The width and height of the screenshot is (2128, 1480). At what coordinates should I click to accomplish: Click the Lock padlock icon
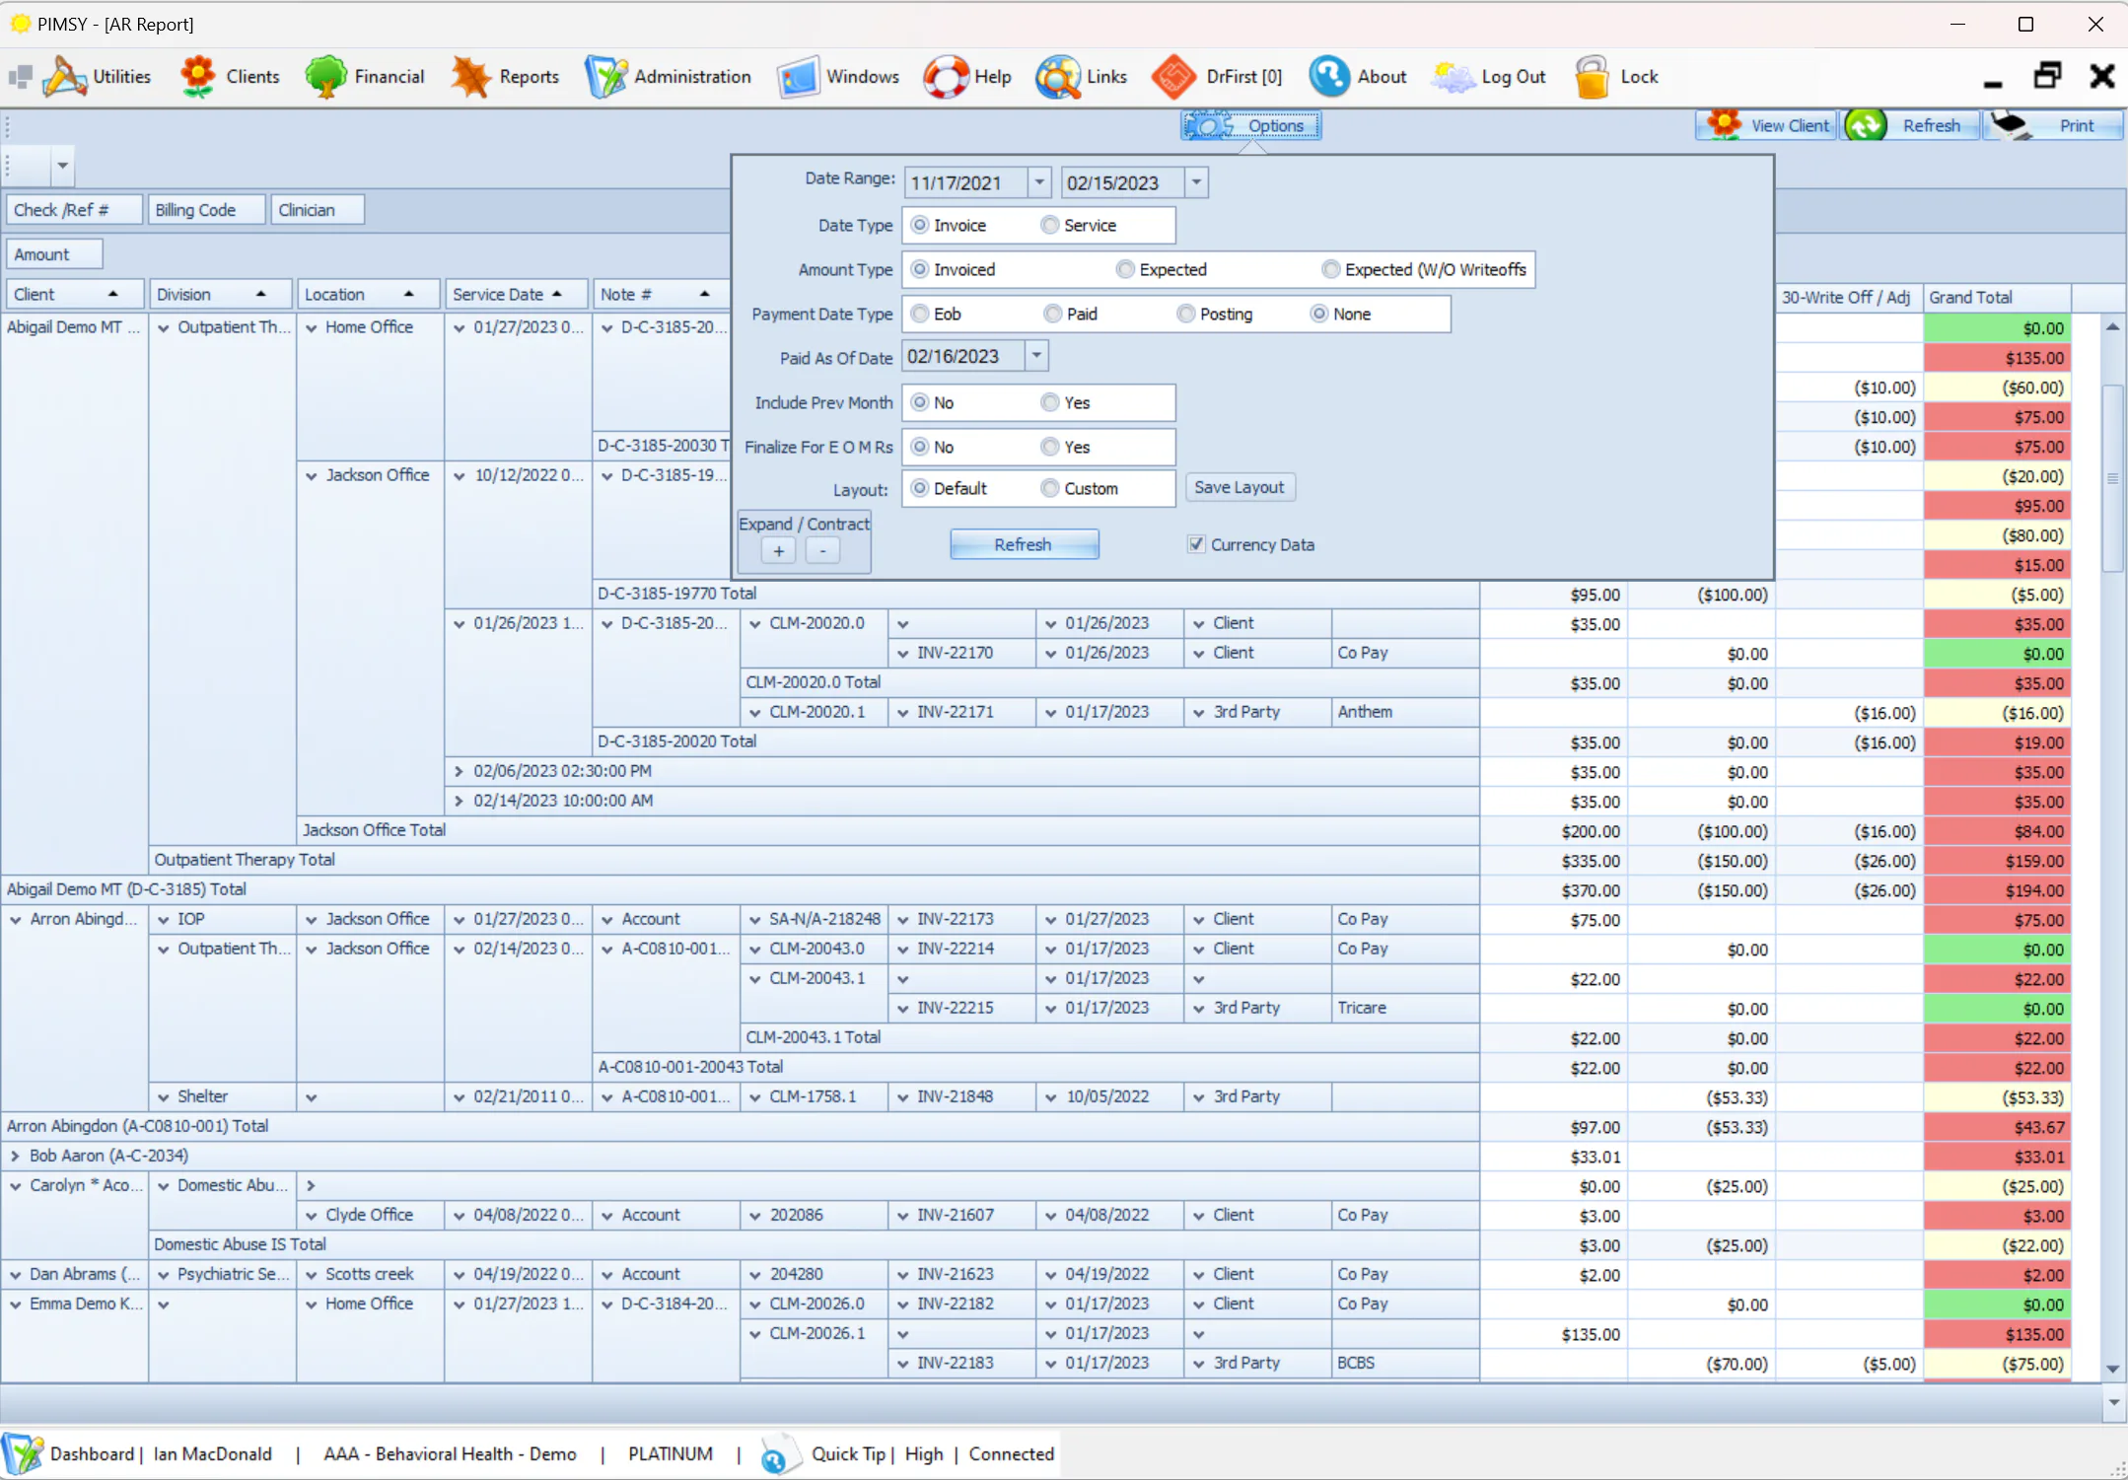tap(1592, 77)
